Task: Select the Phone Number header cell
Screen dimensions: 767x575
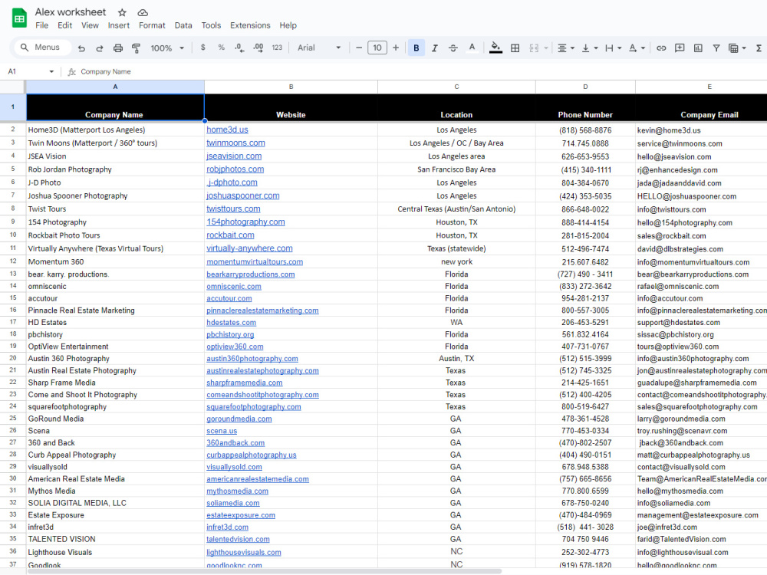Action: click(585, 107)
